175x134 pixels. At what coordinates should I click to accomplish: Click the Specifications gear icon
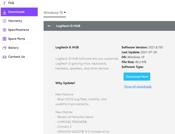pos(4,30)
